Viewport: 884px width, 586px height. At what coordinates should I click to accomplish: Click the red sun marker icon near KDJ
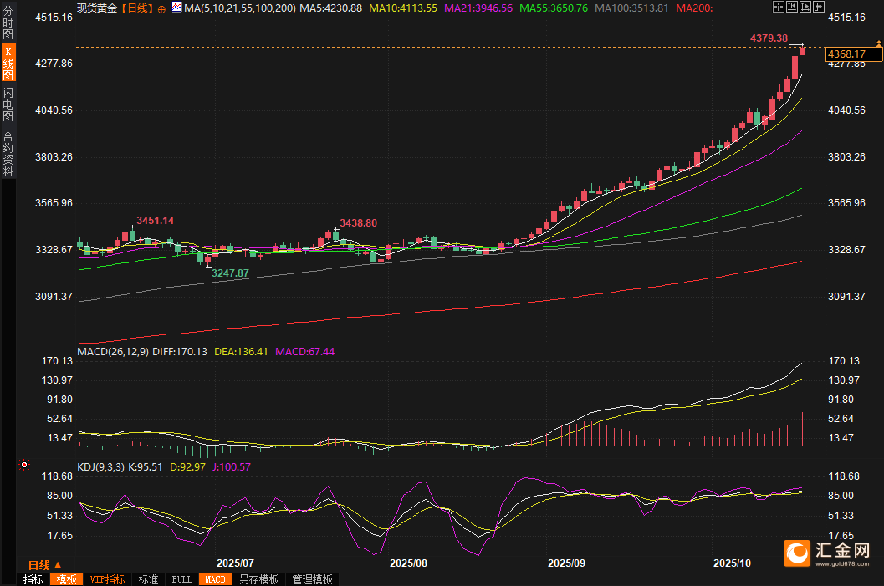[x=24, y=464]
